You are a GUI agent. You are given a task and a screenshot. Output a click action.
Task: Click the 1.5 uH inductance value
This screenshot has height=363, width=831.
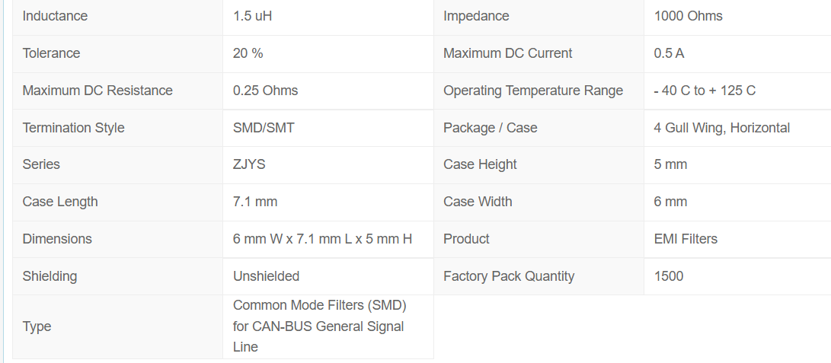tap(252, 16)
